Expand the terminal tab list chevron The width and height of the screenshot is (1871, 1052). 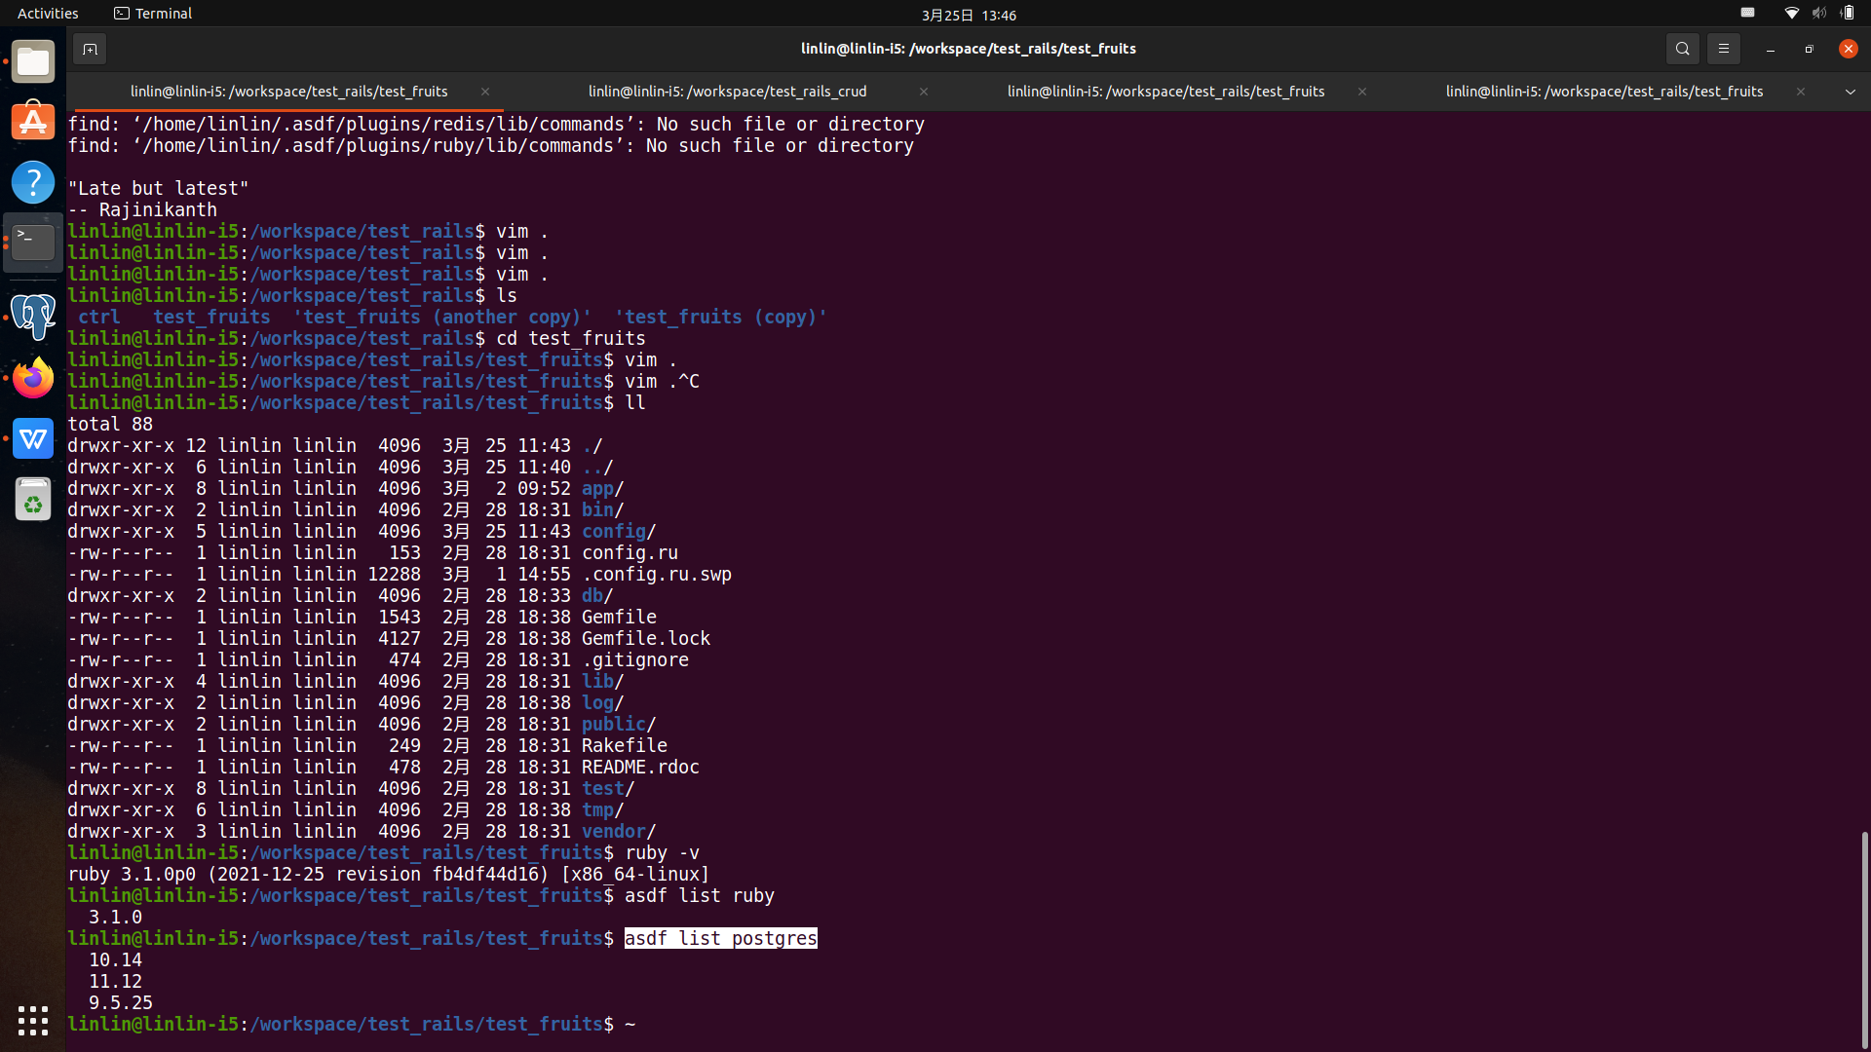click(x=1850, y=92)
